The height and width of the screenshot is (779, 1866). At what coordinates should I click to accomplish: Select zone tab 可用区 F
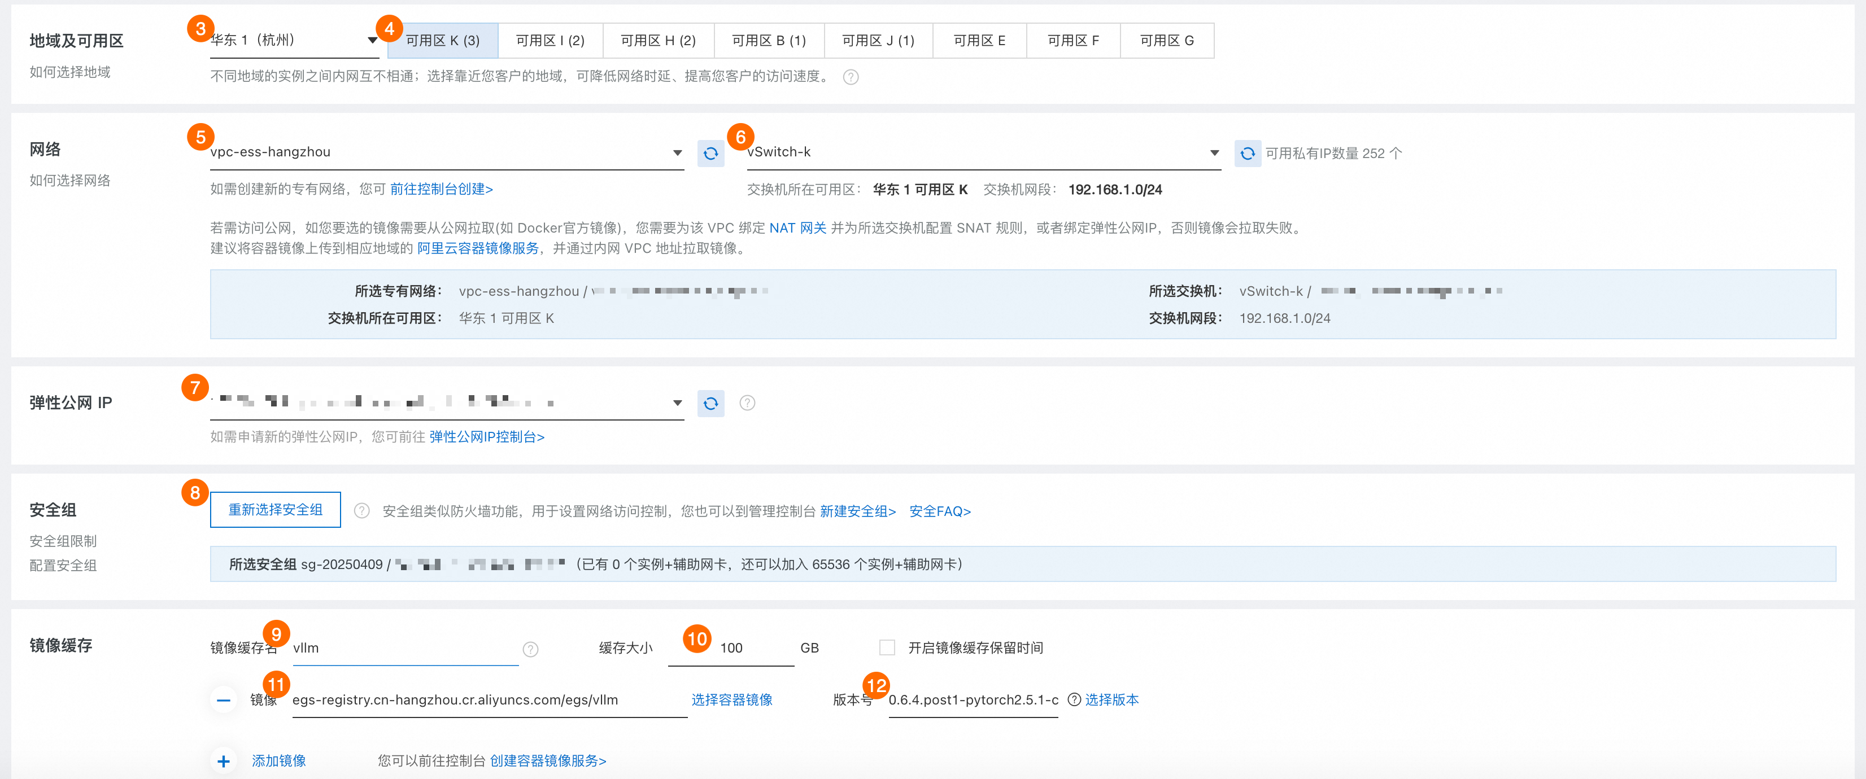pos(1073,41)
